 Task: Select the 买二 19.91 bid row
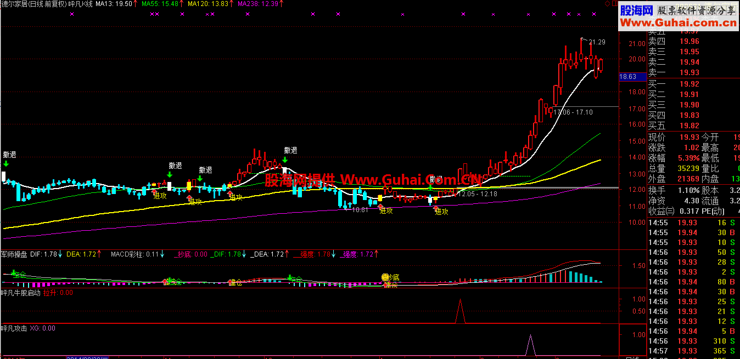pos(693,94)
